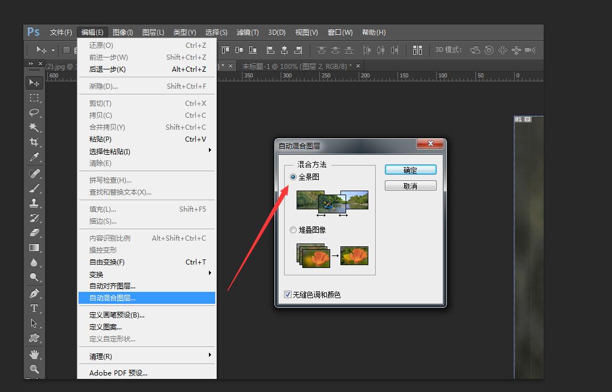The height and width of the screenshot is (392, 612).
Task: Select the Eraser tool
Action: pos(34,233)
